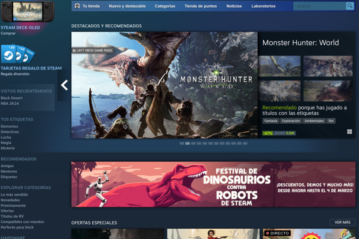This screenshot has width=359, height=239.
Task: Open Tu tienda menu
Action: pyautogui.click(x=91, y=6)
